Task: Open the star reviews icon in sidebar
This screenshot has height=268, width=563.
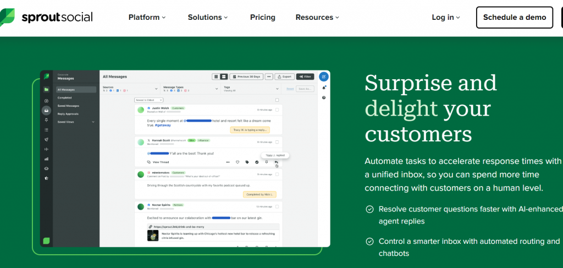Action: [x=46, y=178]
